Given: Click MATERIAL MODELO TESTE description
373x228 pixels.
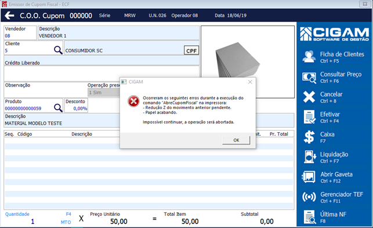Looking at the screenshot, I should coord(33,123).
